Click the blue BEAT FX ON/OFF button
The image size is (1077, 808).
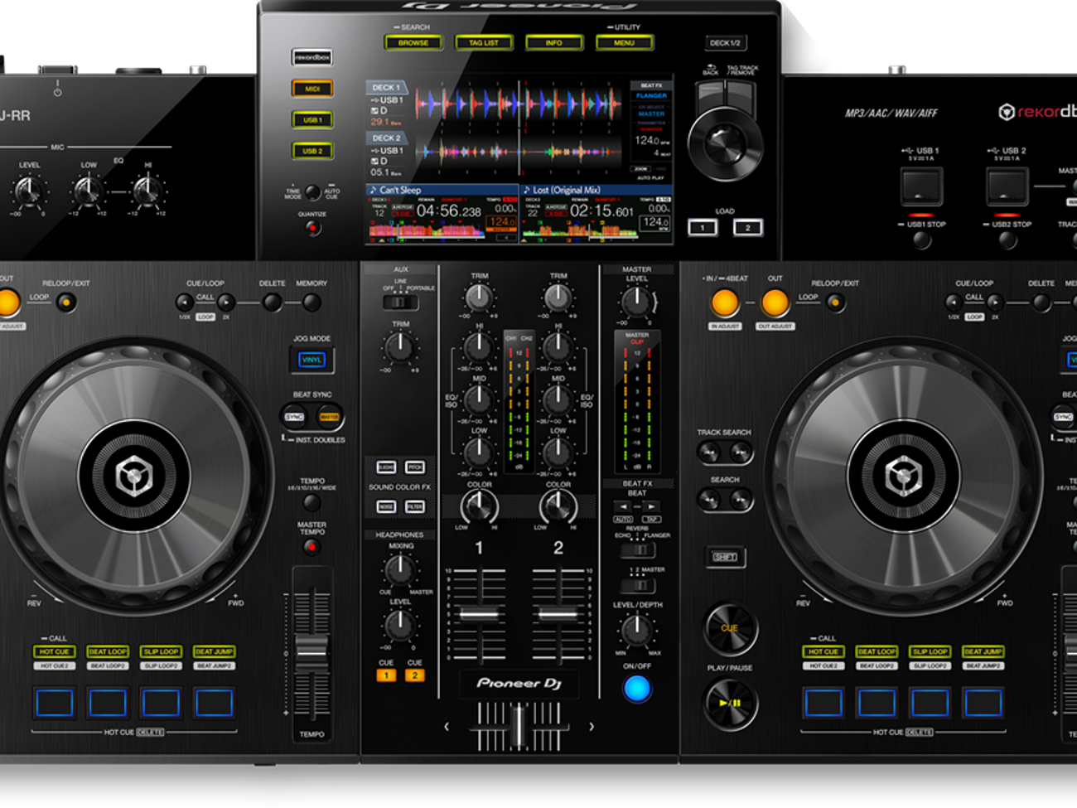tap(636, 688)
